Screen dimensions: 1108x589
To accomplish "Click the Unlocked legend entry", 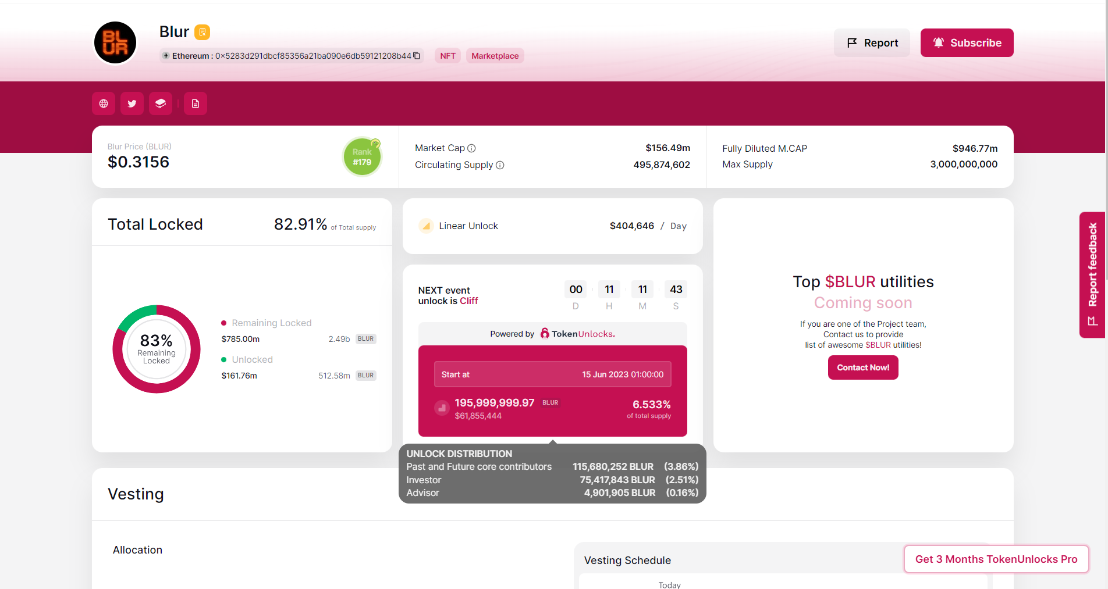I will coord(247,360).
